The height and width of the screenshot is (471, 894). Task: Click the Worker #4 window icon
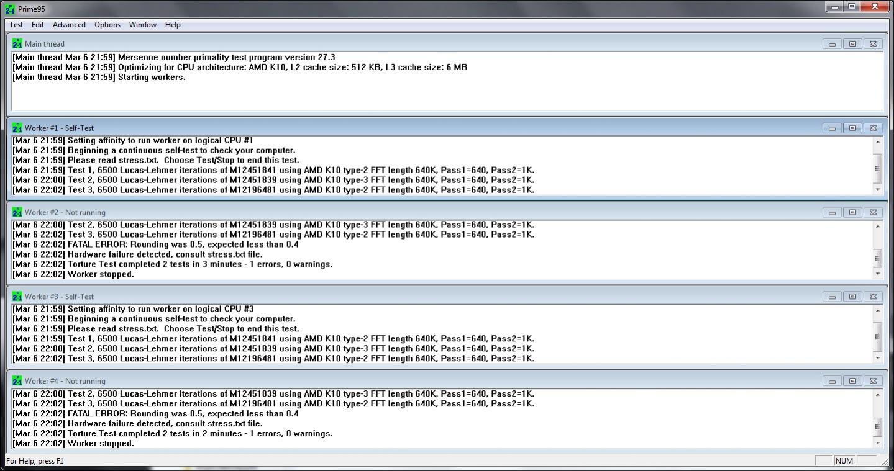coord(17,381)
